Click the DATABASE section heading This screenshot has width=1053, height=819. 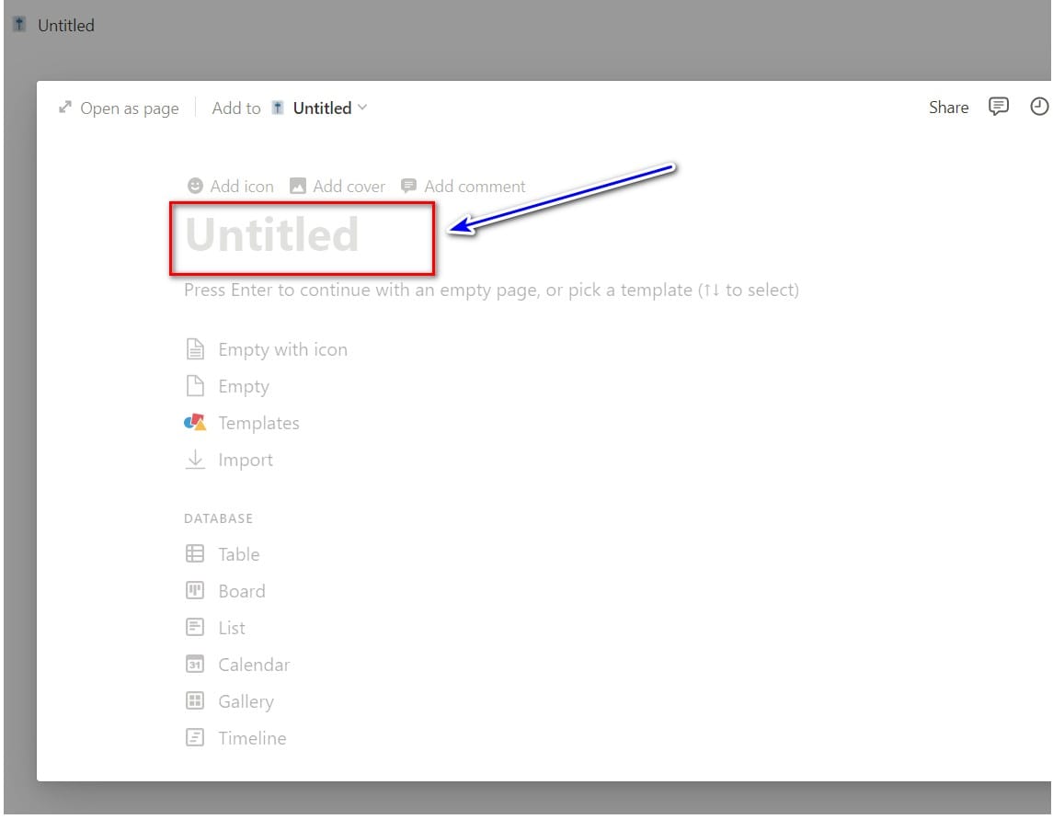click(x=218, y=518)
